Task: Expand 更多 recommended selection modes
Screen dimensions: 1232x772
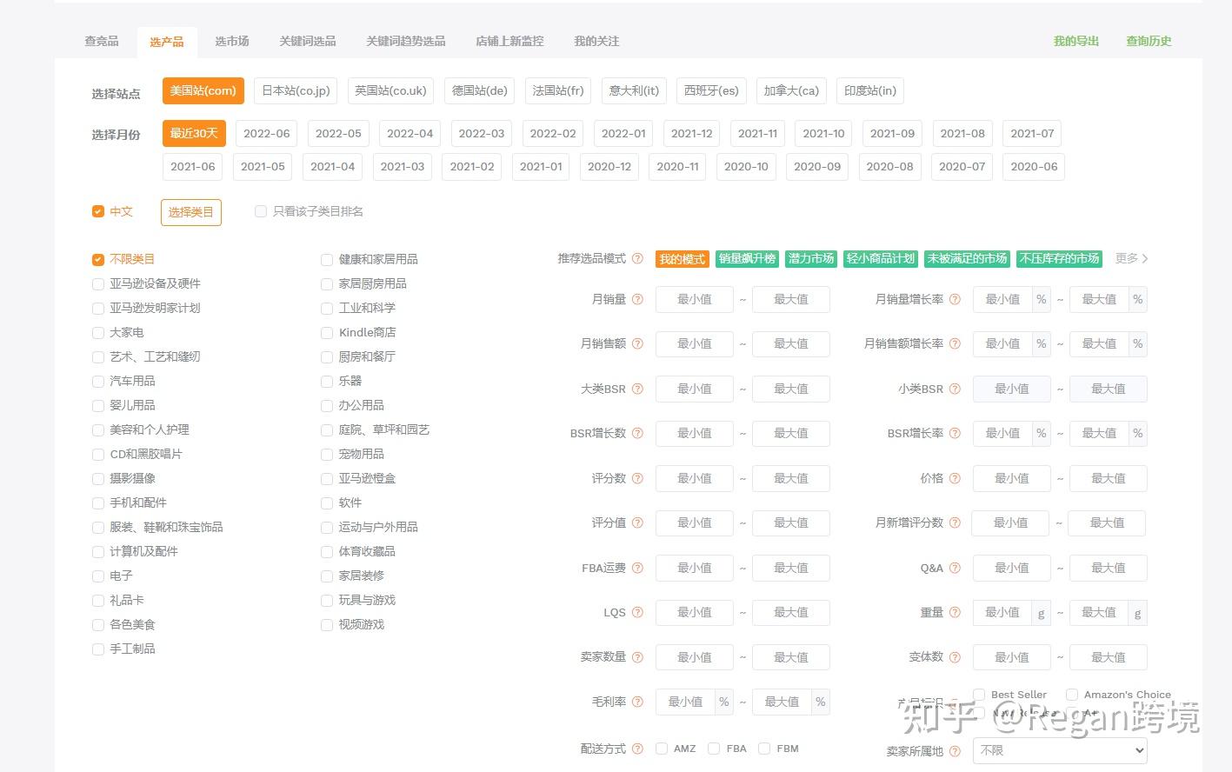Action: (1132, 258)
